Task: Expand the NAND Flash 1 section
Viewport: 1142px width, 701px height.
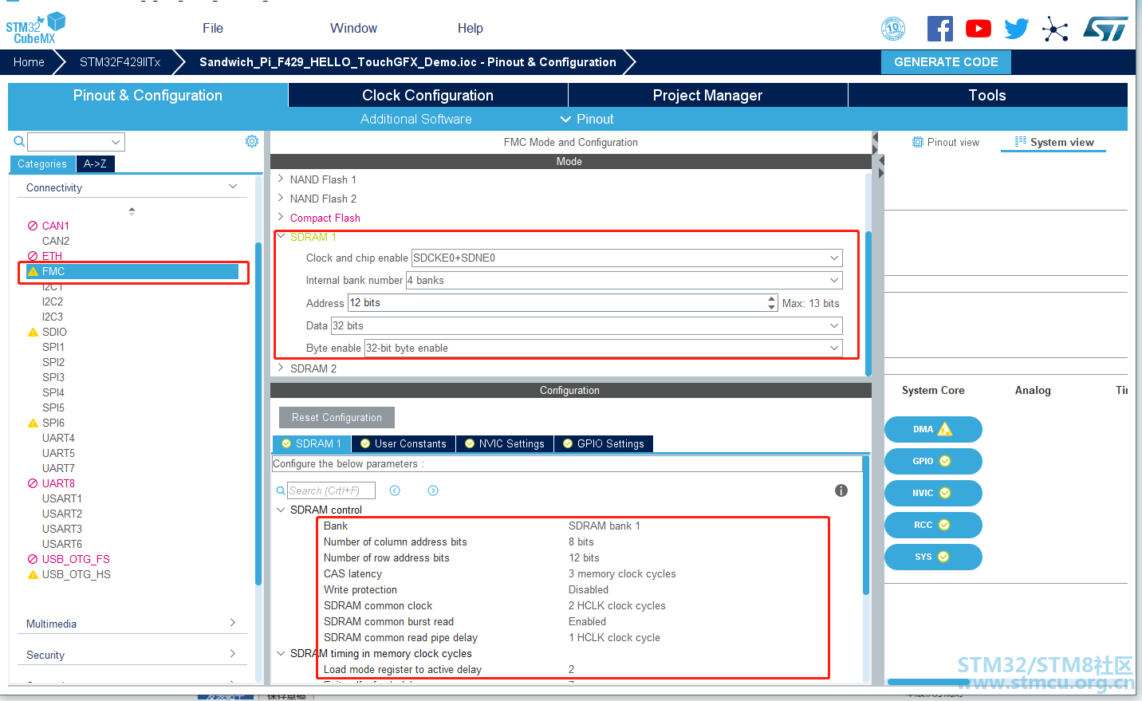Action: pyautogui.click(x=281, y=179)
